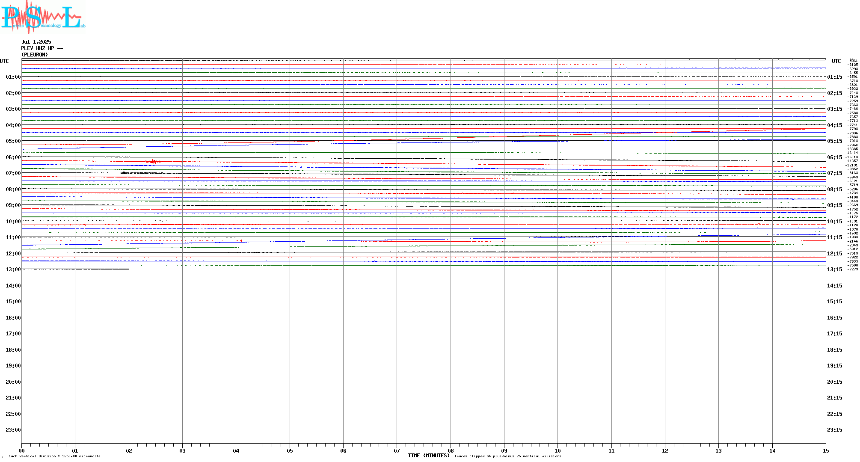Click the left 13:00 hour label
The height and width of the screenshot is (462, 860).
(13, 269)
